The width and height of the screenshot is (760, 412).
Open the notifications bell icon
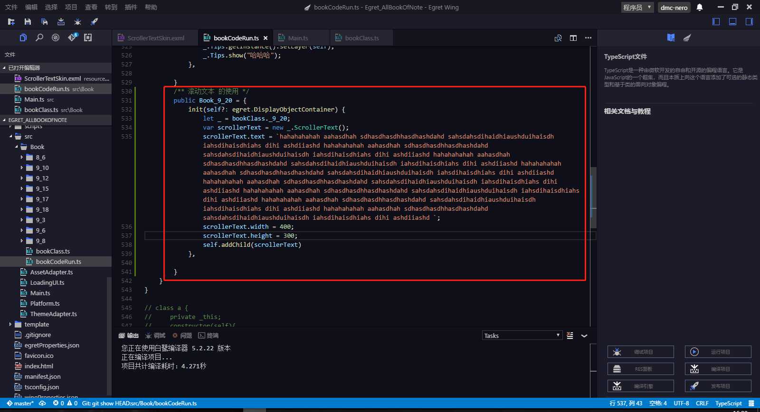point(700,7)
